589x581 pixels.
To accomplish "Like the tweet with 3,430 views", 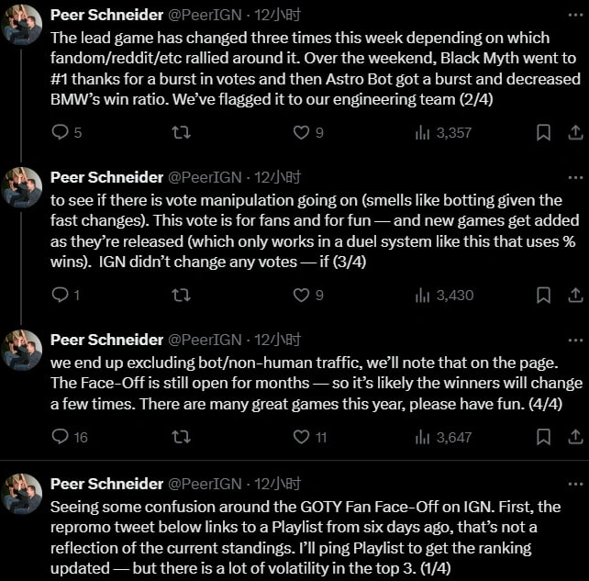I will pos(307,295).
